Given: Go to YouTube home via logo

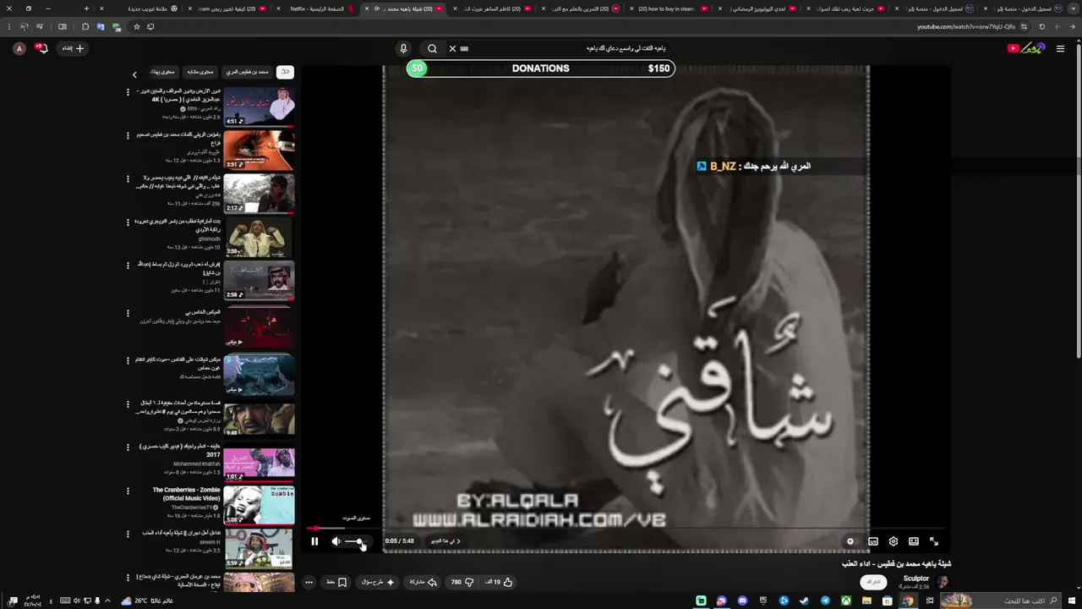Looking at the screenshot, I should click(x=1026, y=48).
